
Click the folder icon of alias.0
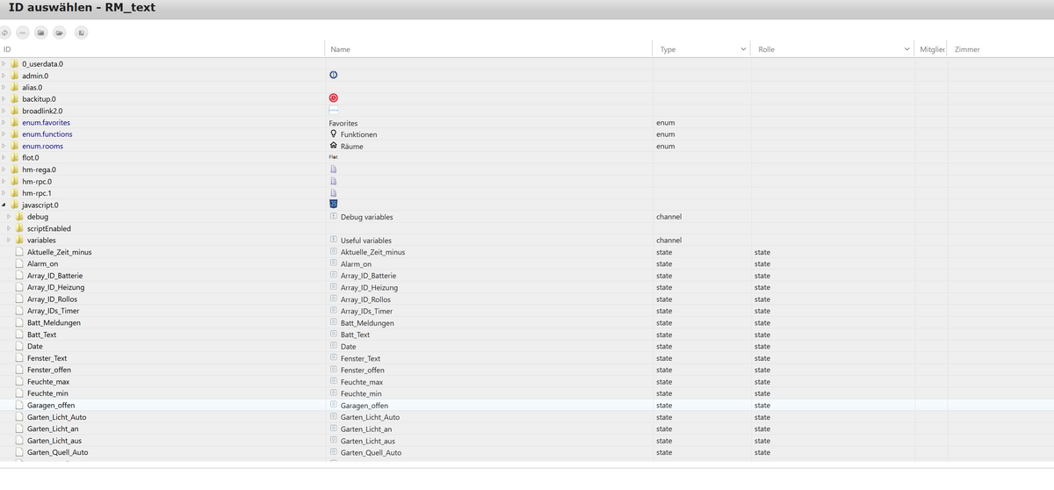(14, 87)
